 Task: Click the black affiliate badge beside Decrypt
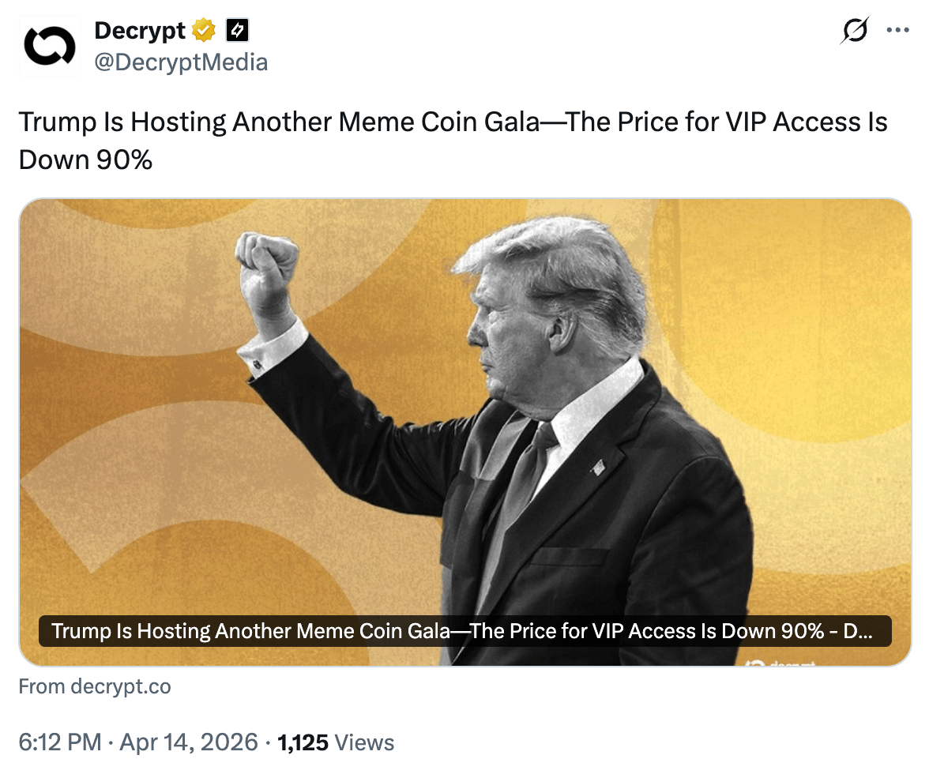(238, 32)
